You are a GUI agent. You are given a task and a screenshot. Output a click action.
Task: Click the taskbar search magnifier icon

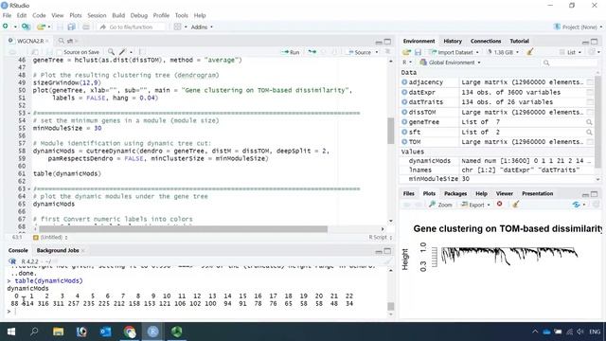click(34, 332)
